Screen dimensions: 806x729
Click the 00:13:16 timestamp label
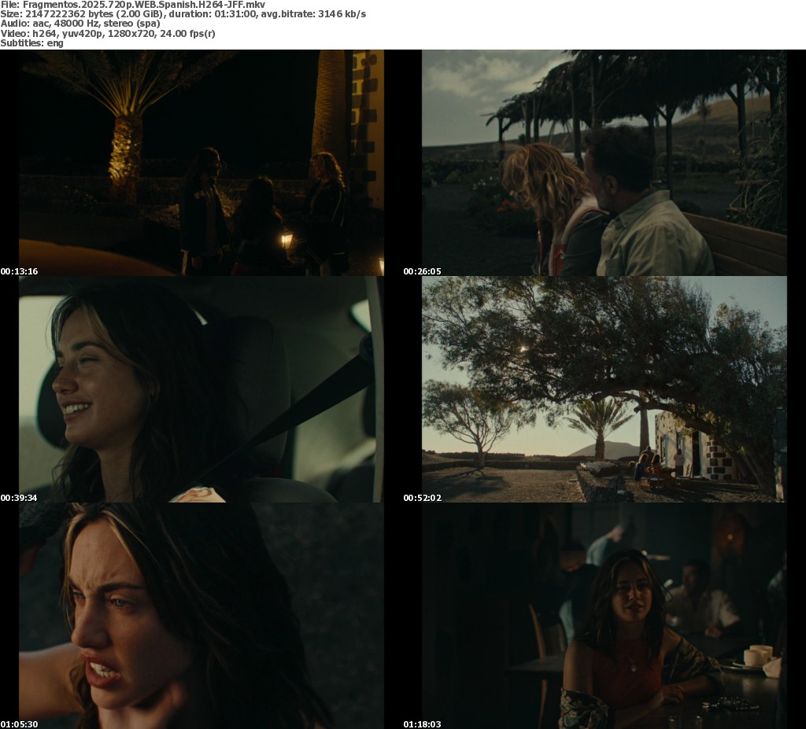click(19, 271)
